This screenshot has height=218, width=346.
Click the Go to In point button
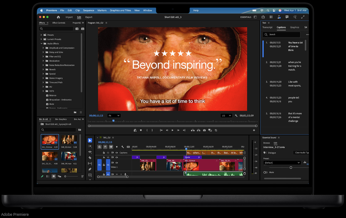point(161,130)
